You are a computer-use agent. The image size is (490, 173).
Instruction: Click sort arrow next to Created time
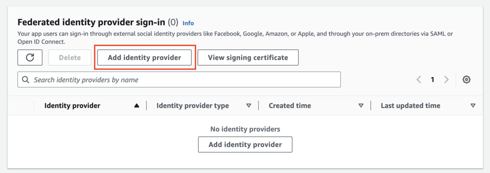tap(361, 106)
